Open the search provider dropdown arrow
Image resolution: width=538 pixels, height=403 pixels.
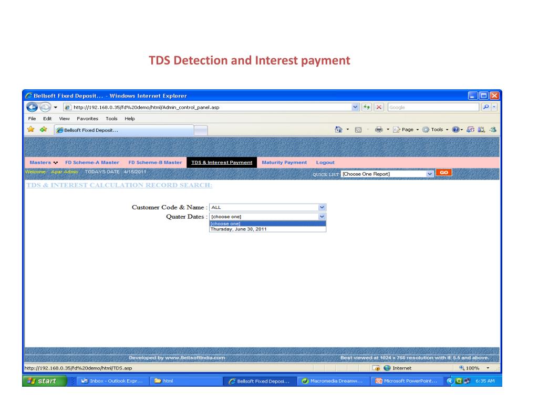(x=494, y=107)
